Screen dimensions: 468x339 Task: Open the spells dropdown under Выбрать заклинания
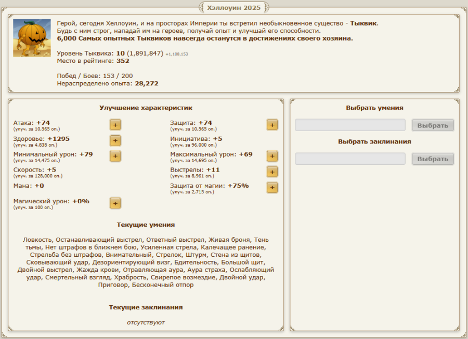point(350,159)
